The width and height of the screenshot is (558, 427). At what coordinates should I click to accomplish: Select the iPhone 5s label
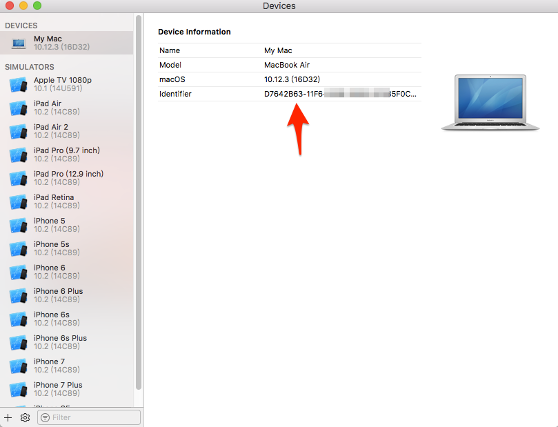[52, 244]
